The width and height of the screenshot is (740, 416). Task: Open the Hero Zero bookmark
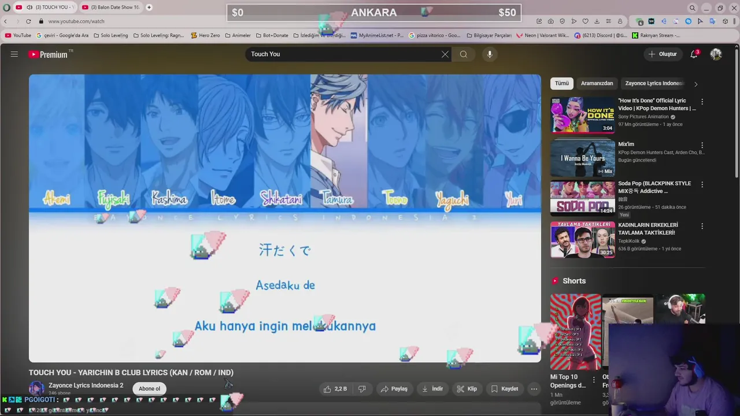(x=205, y=35)
